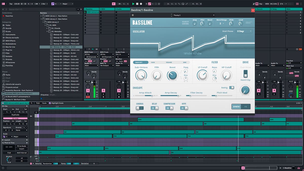Click the pink velocity lane icon

31,164
